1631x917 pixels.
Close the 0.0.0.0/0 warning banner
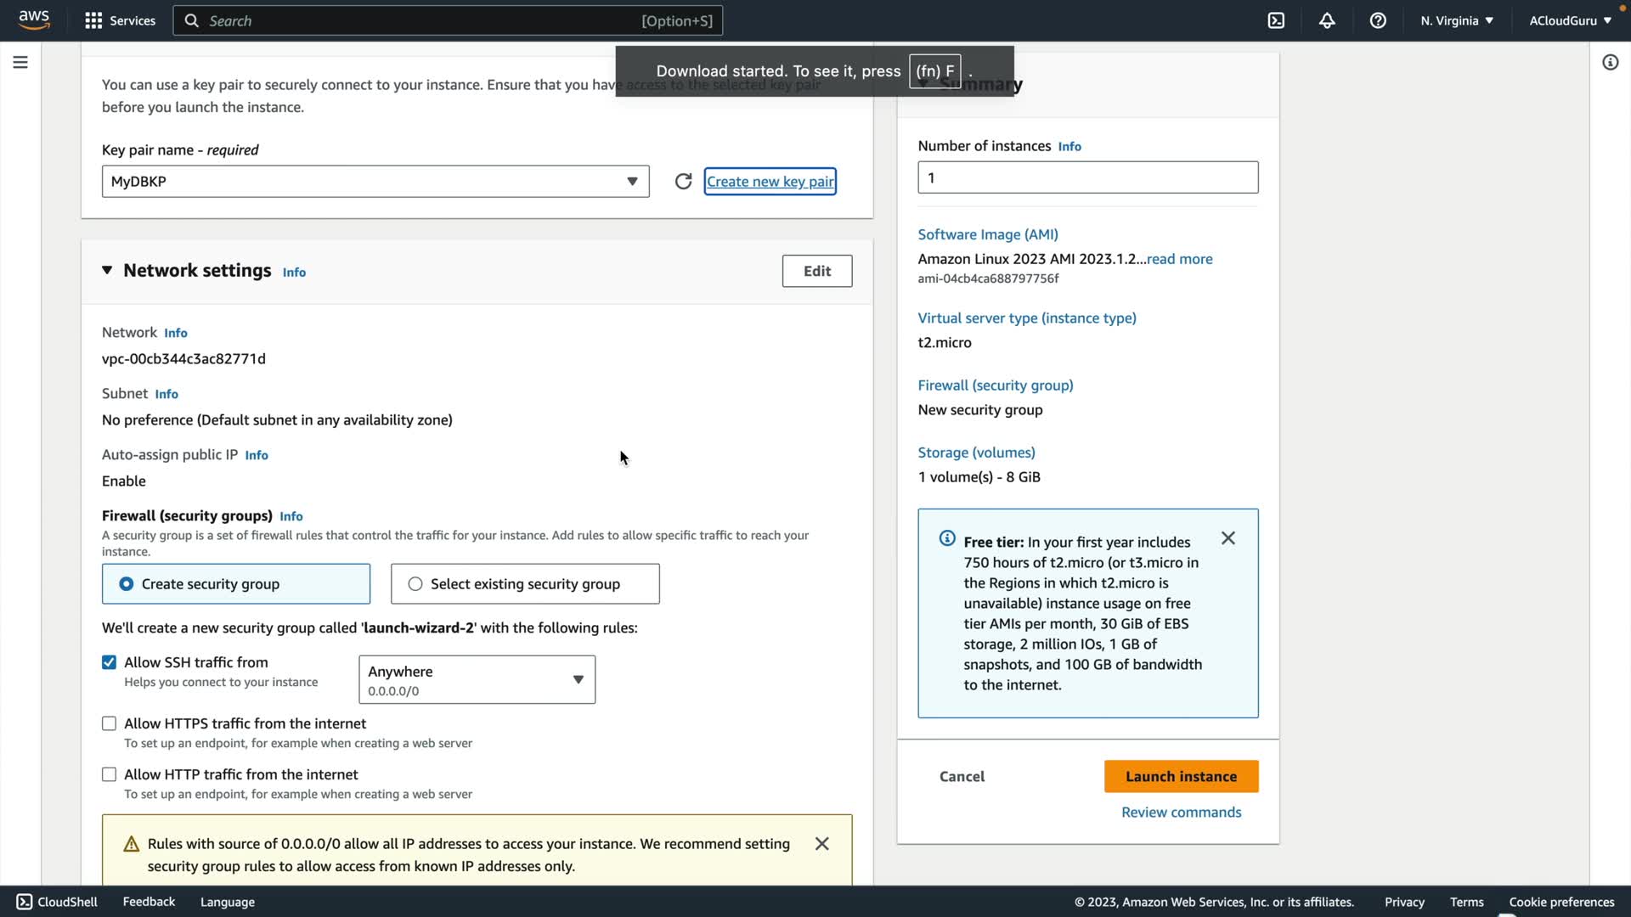tap(821, 843)
